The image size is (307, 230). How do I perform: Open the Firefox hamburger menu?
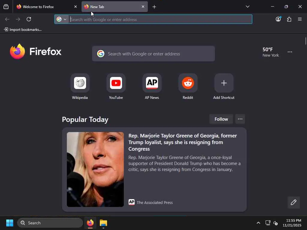pos(300,19)
